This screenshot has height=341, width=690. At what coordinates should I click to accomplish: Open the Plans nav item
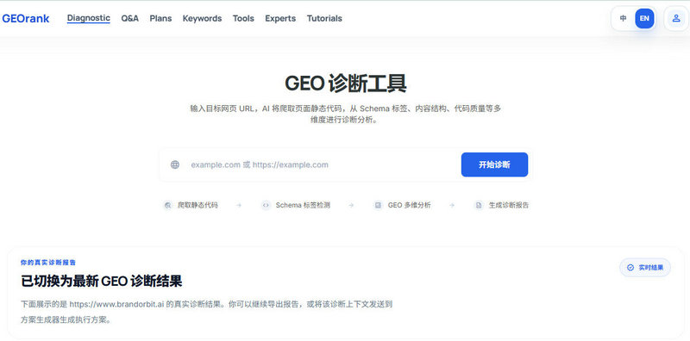click(x=160, y=18)
